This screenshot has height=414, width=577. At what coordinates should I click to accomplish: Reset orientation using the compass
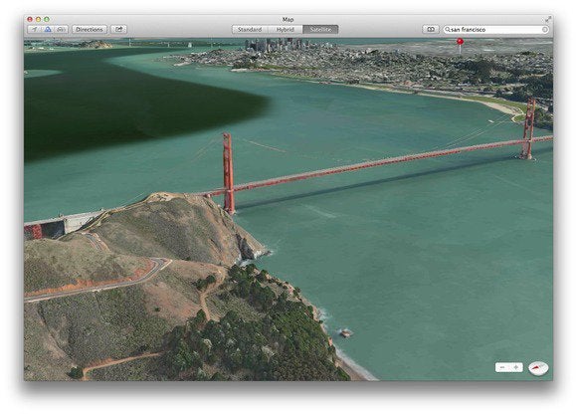click(x=538, y=367)
